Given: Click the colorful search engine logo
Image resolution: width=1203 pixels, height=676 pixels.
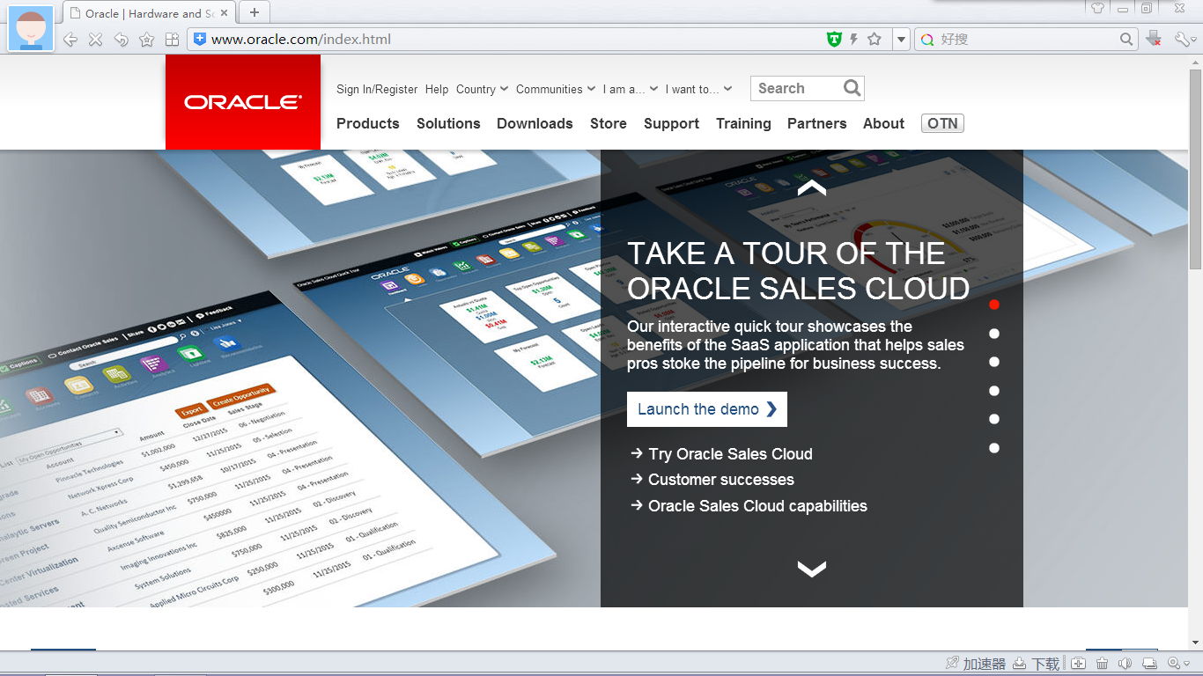Looking at the screenshot, I should [x=927, y=40].
